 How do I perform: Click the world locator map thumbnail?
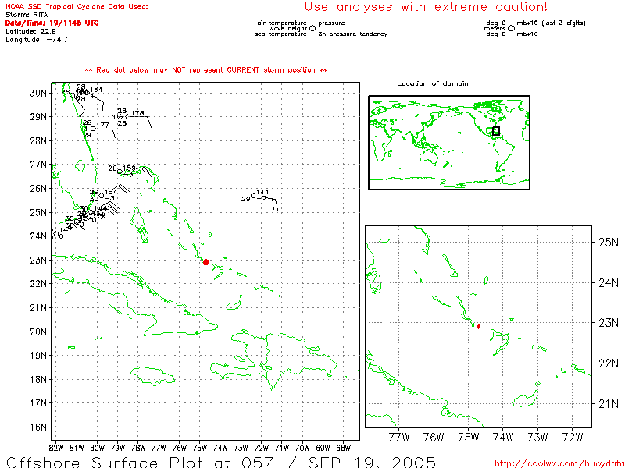click(448, 143)
